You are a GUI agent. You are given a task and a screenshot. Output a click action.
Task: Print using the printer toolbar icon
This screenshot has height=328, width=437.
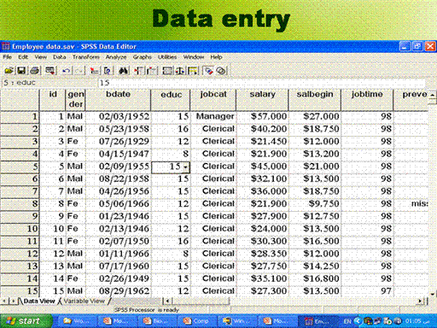pos(35,70)
